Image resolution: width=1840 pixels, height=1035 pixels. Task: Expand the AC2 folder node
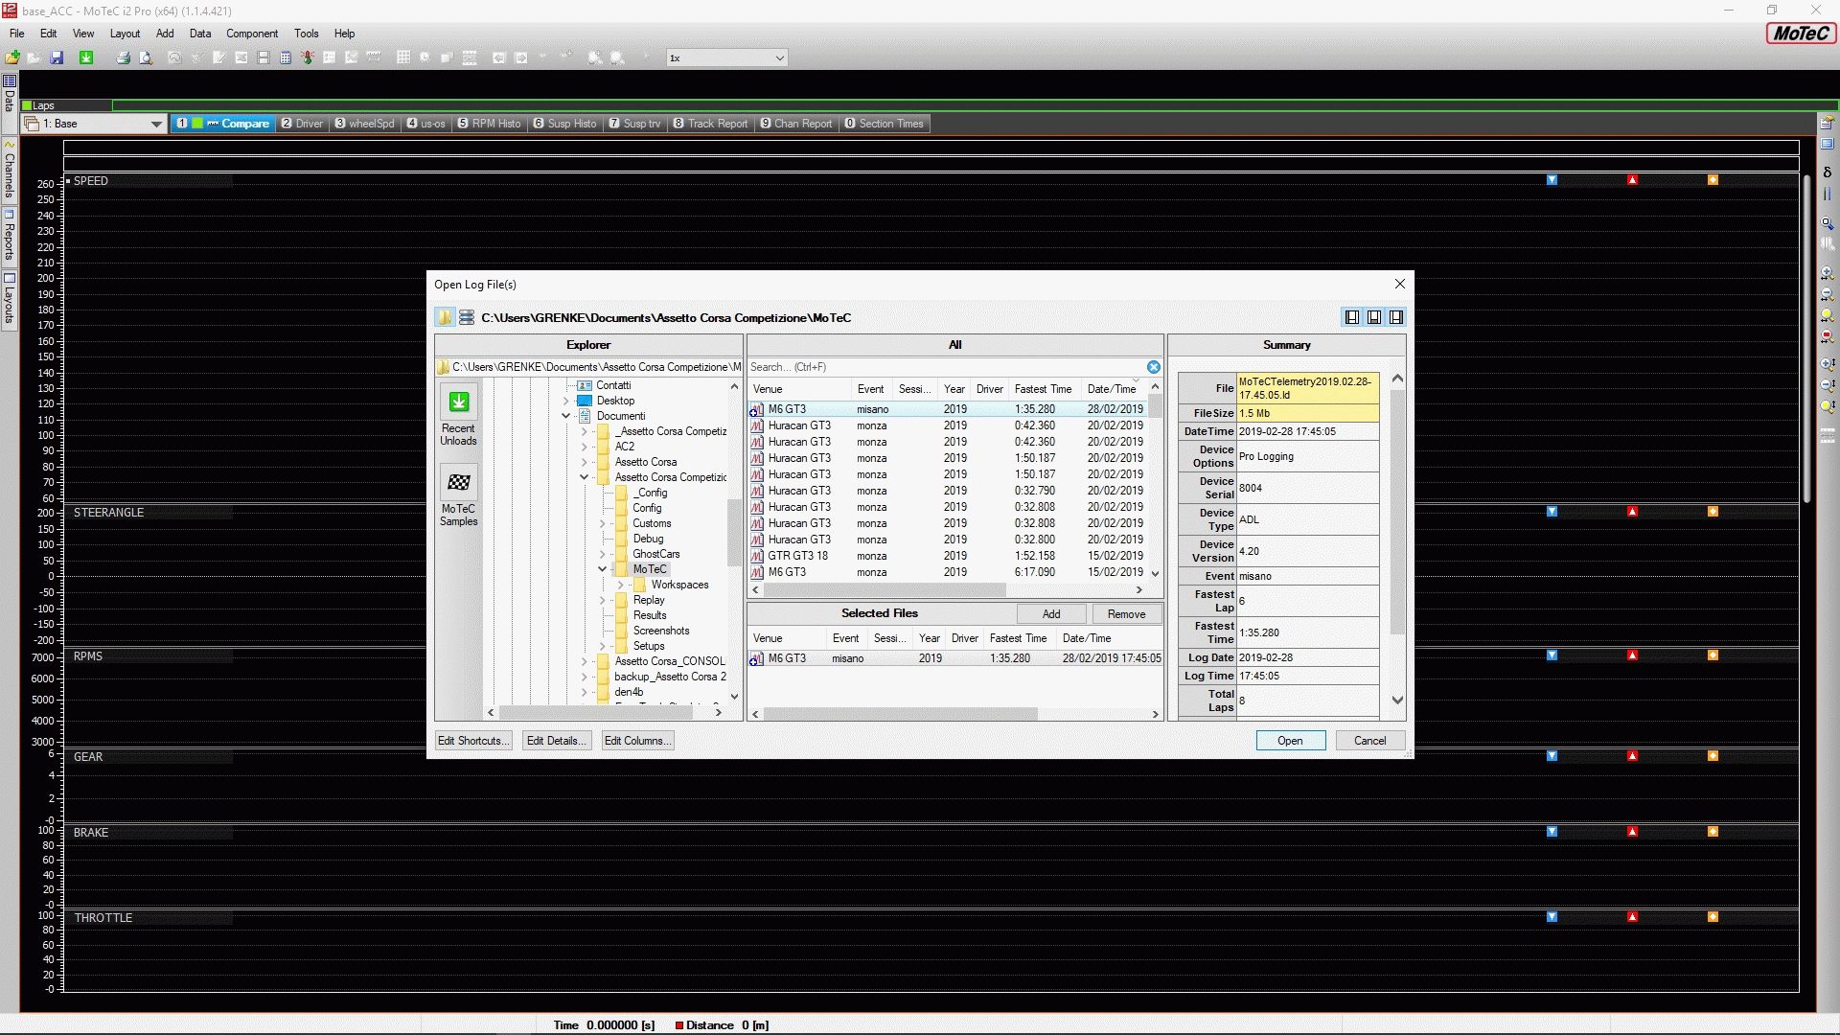(585, 448)
